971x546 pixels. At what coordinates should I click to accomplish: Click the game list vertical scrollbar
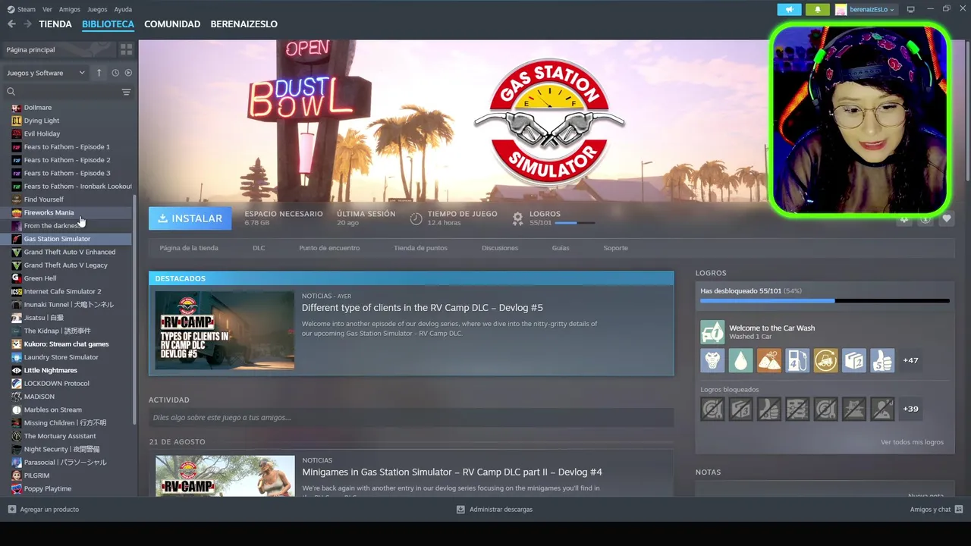pos(135,309)
